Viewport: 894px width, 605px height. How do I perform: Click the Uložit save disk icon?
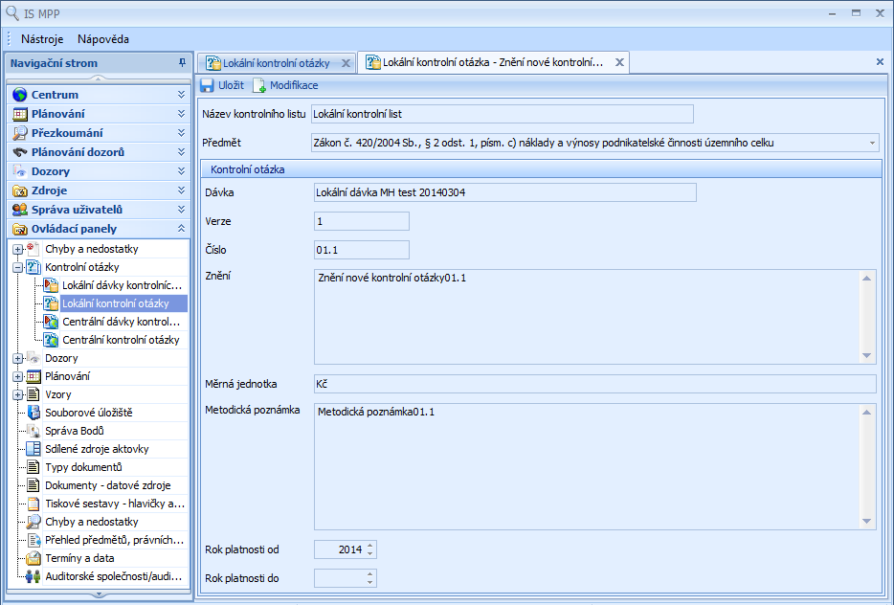click(207, 85)
